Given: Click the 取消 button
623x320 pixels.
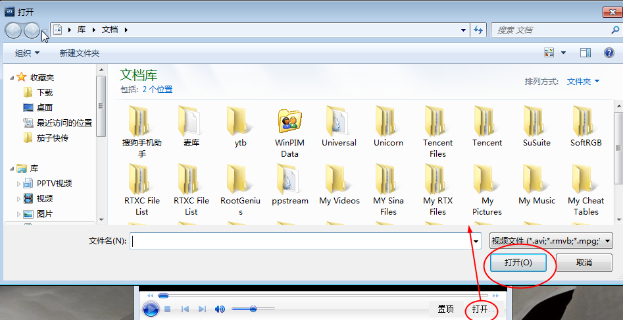Looking at the screenshot, I should tap(584, 262).
